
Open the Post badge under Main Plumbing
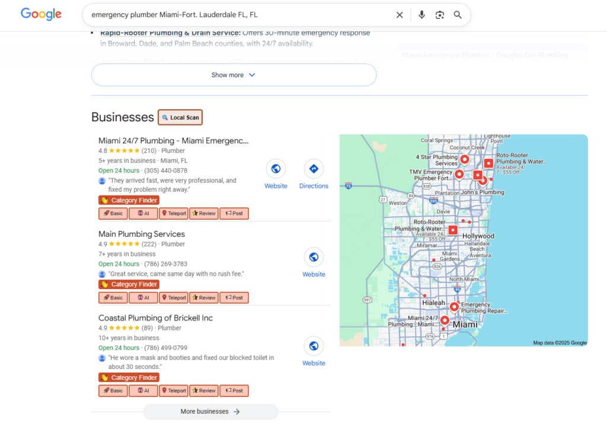(234, 297)
